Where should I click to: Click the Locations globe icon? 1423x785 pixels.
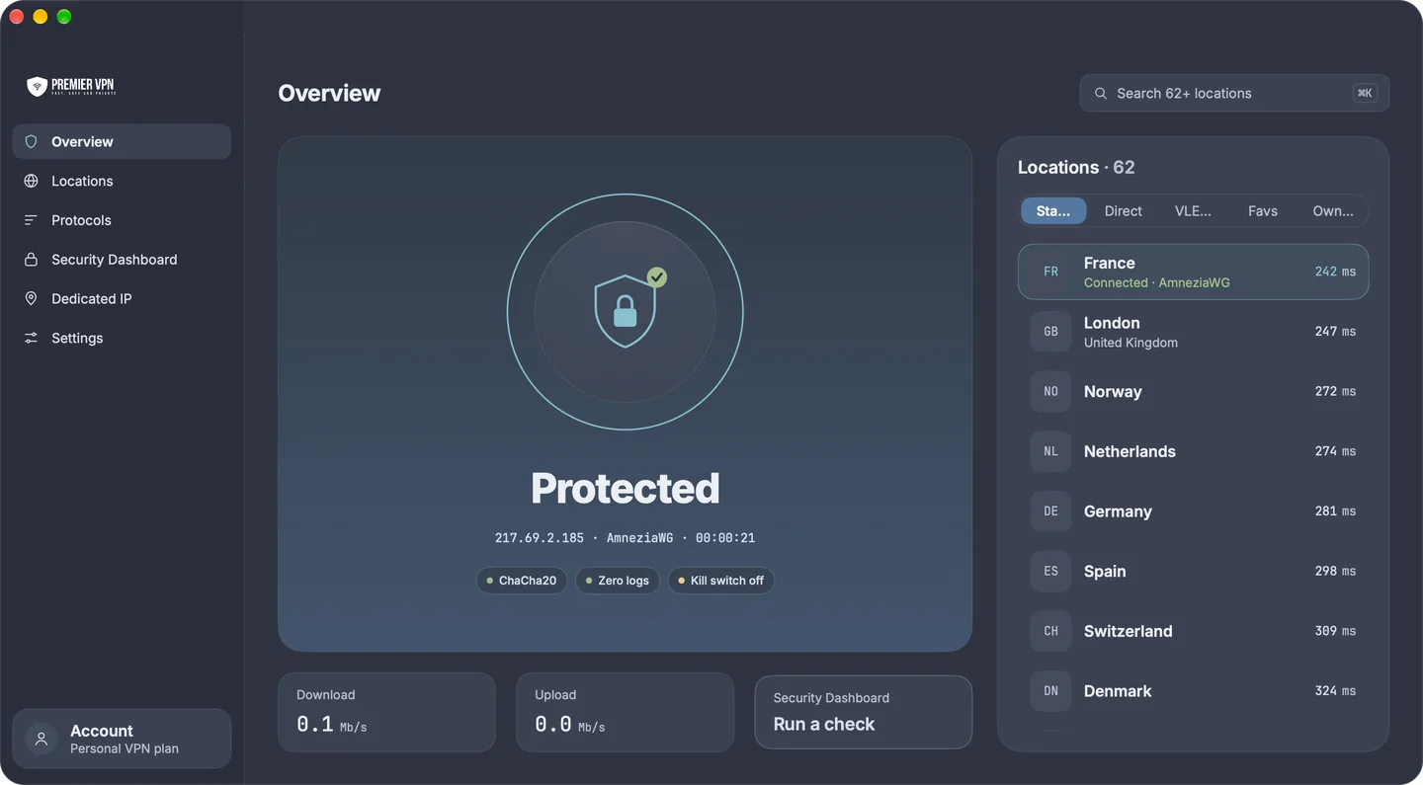(x=31, y=181)
